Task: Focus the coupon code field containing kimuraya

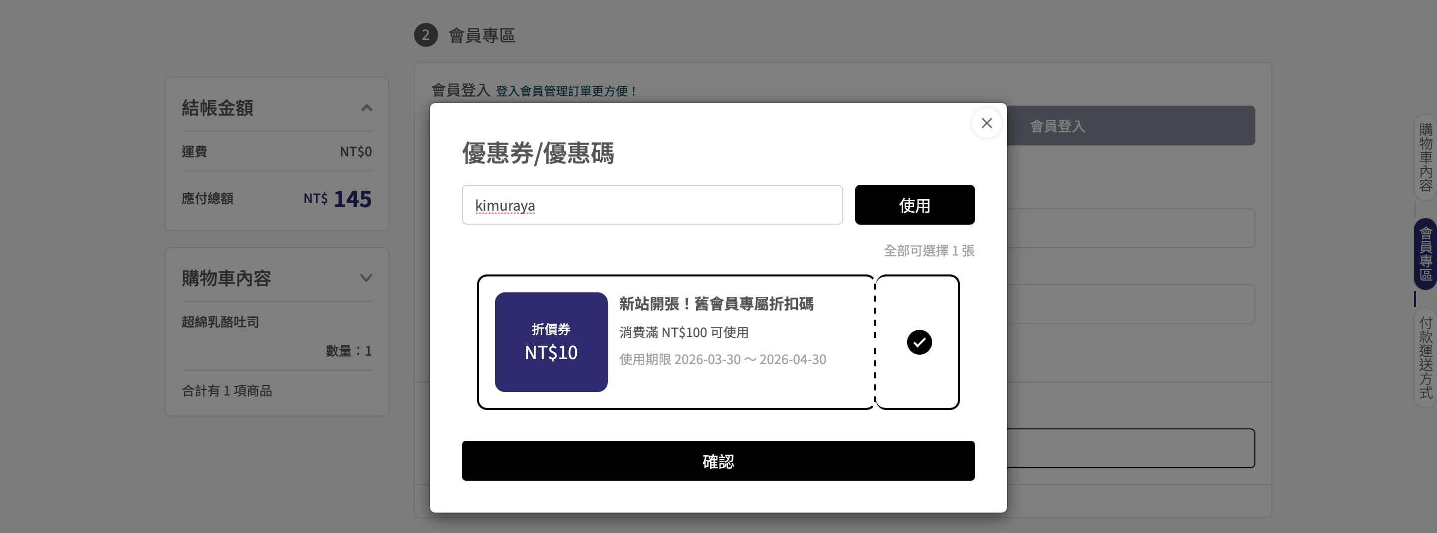Action: 652,205
